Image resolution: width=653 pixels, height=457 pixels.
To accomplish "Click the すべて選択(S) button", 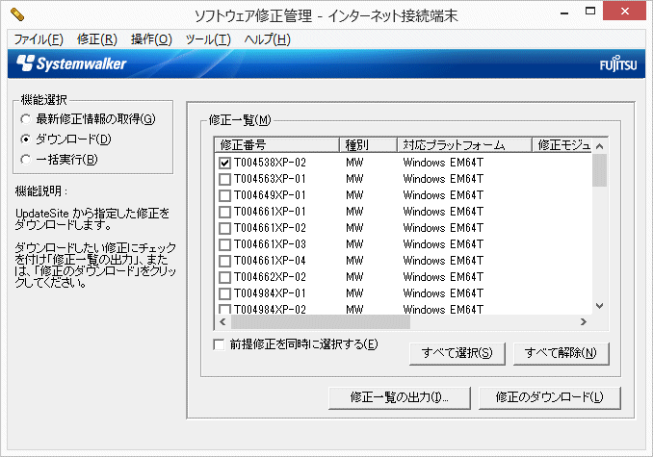I will coord(457,353).
